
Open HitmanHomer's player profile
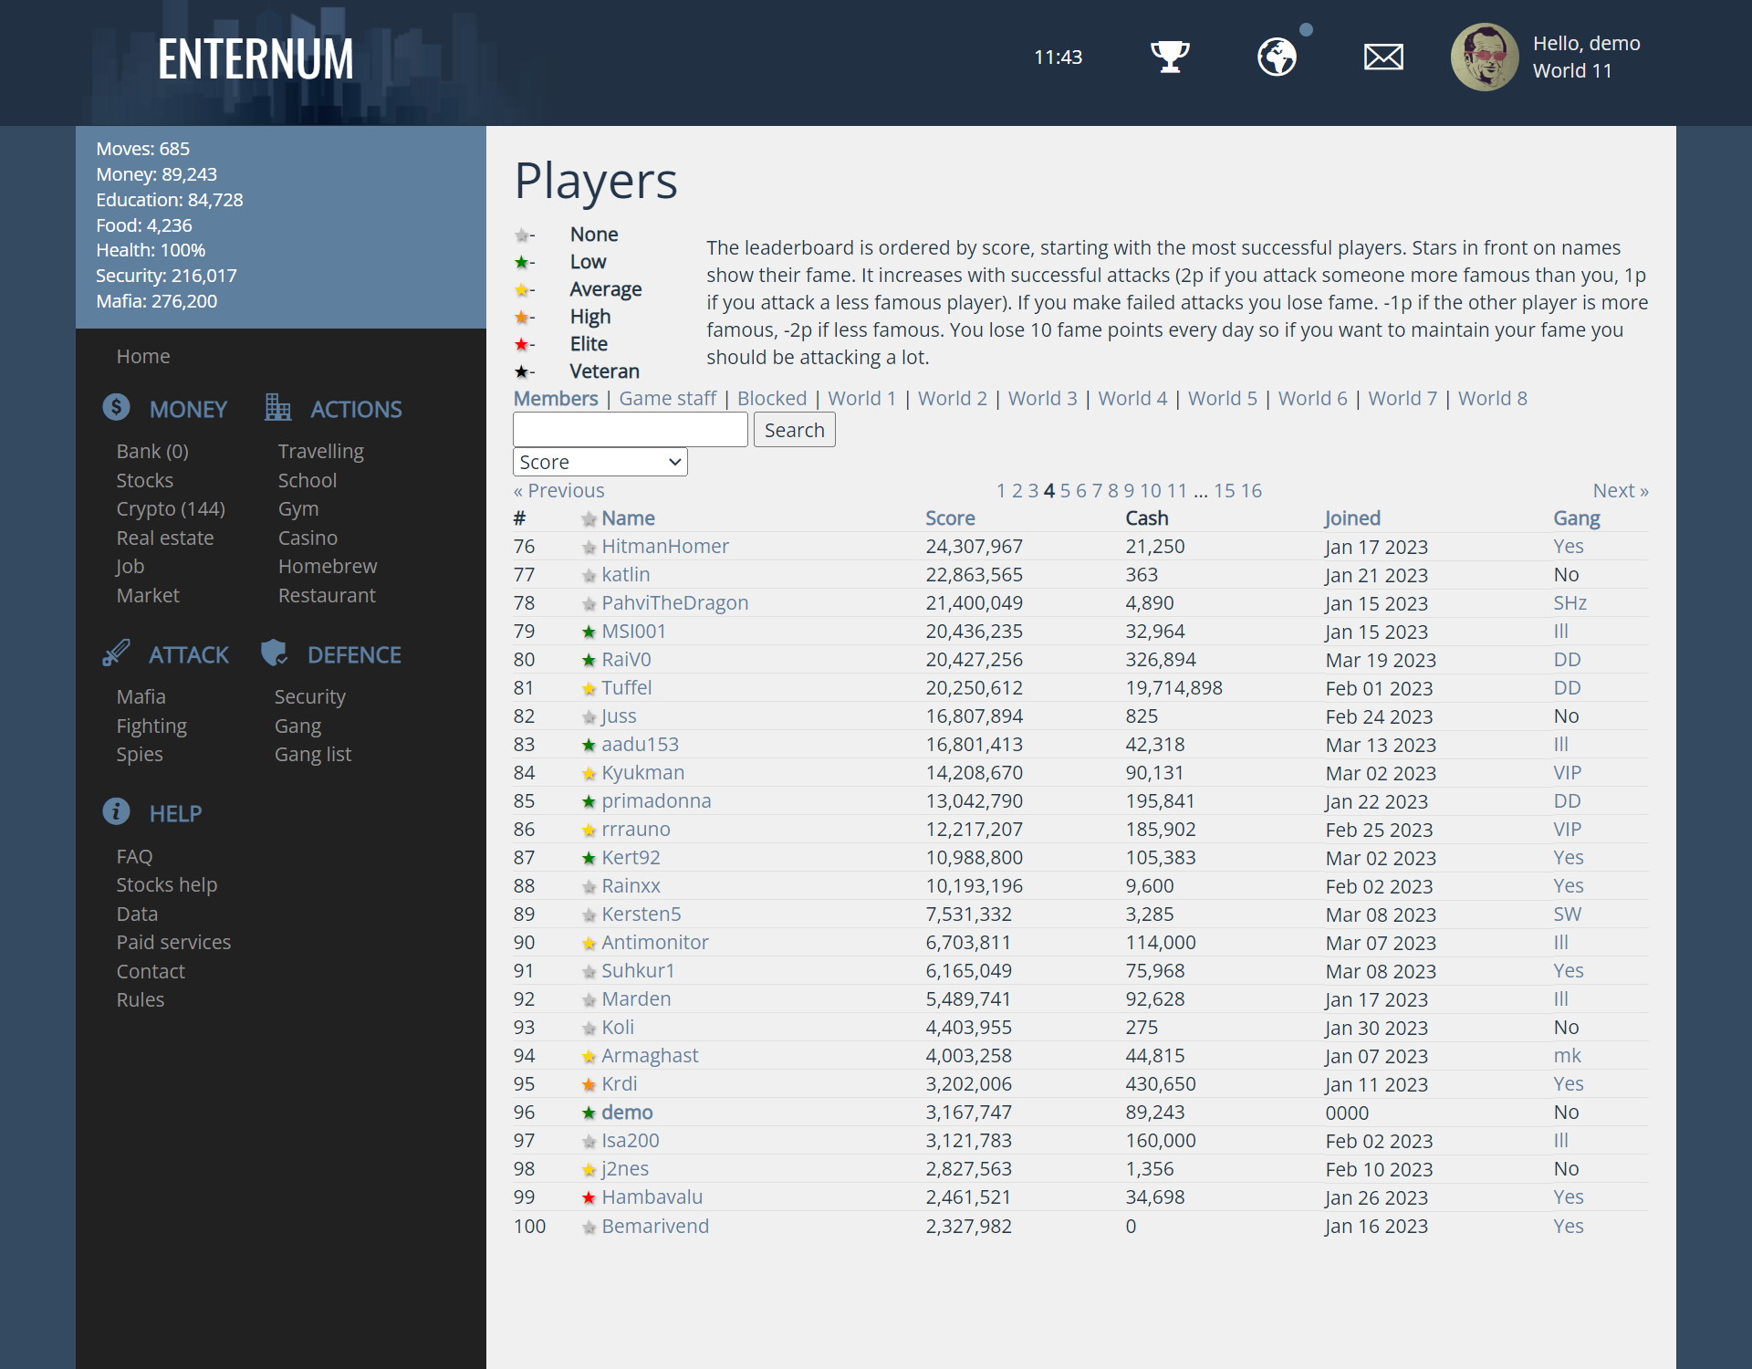664,547
